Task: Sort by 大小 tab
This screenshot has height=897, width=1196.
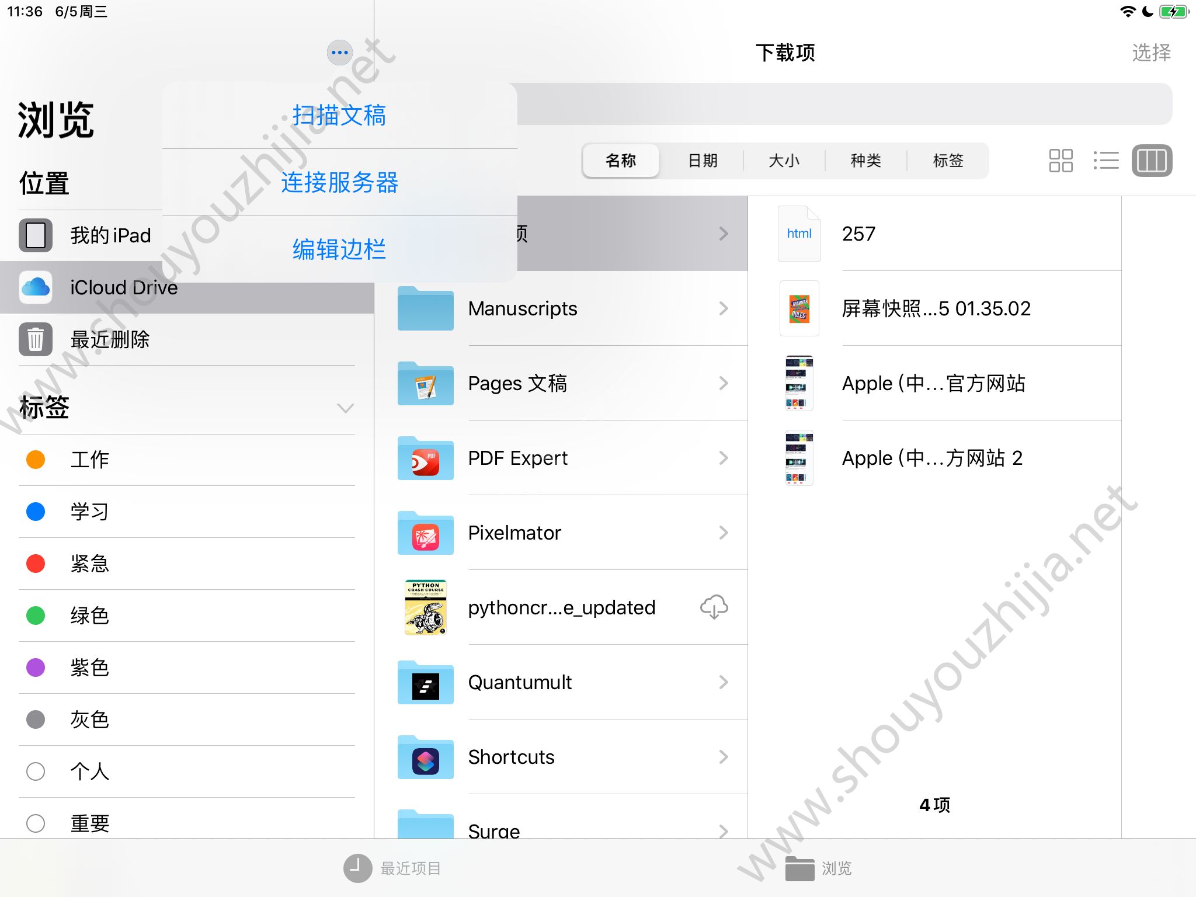Action: [x=784, y=161]
